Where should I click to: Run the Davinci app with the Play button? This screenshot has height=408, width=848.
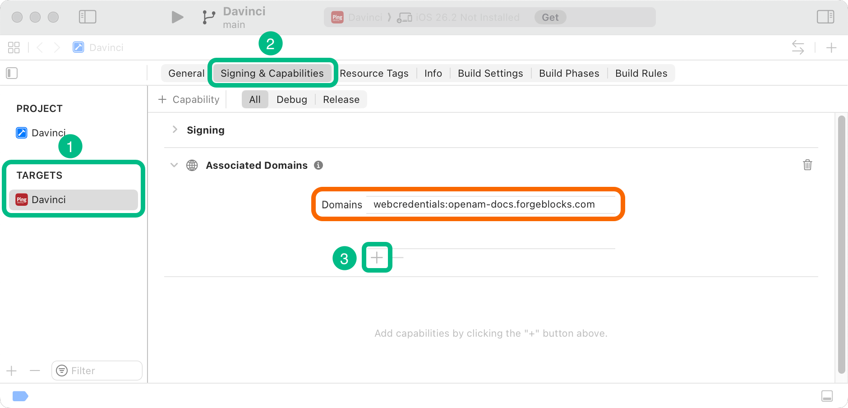(177, 17)
